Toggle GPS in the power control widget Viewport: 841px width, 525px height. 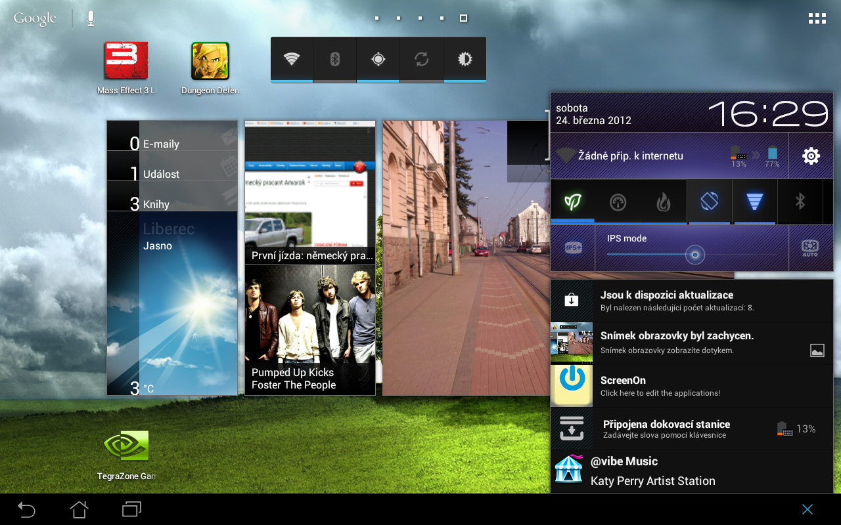pyautogui.click(x=378, y=59)
